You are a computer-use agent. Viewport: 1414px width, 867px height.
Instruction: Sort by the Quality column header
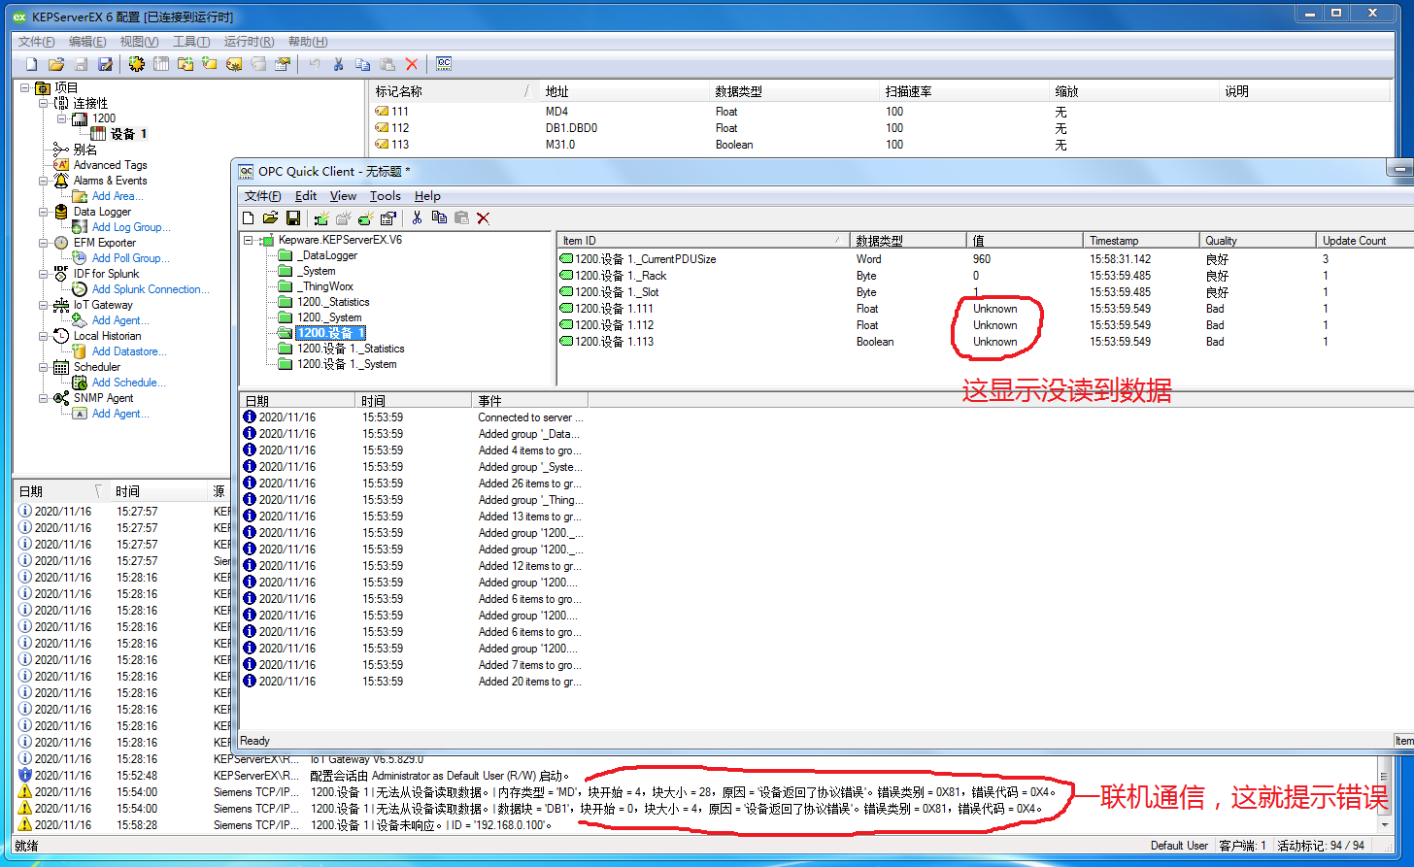click(1221, 241)
